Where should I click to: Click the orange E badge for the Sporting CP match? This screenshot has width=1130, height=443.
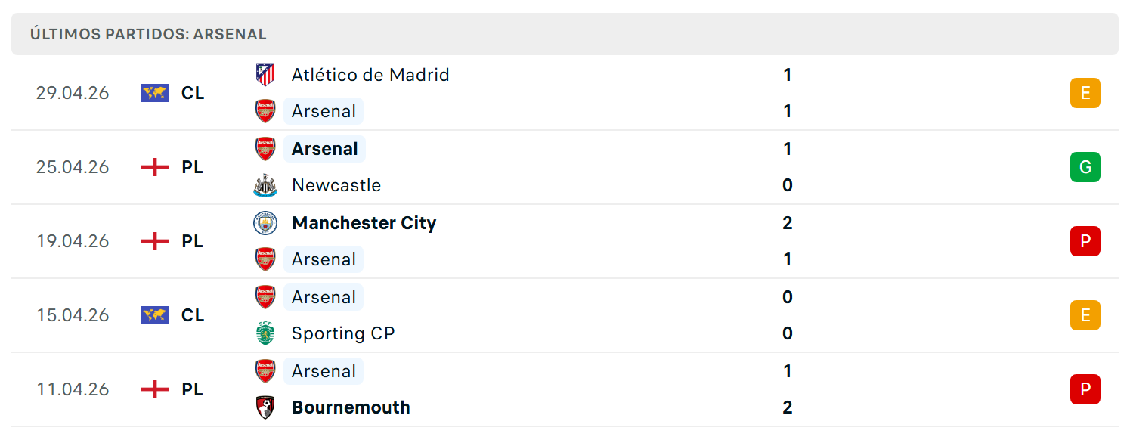point(1085,315)
